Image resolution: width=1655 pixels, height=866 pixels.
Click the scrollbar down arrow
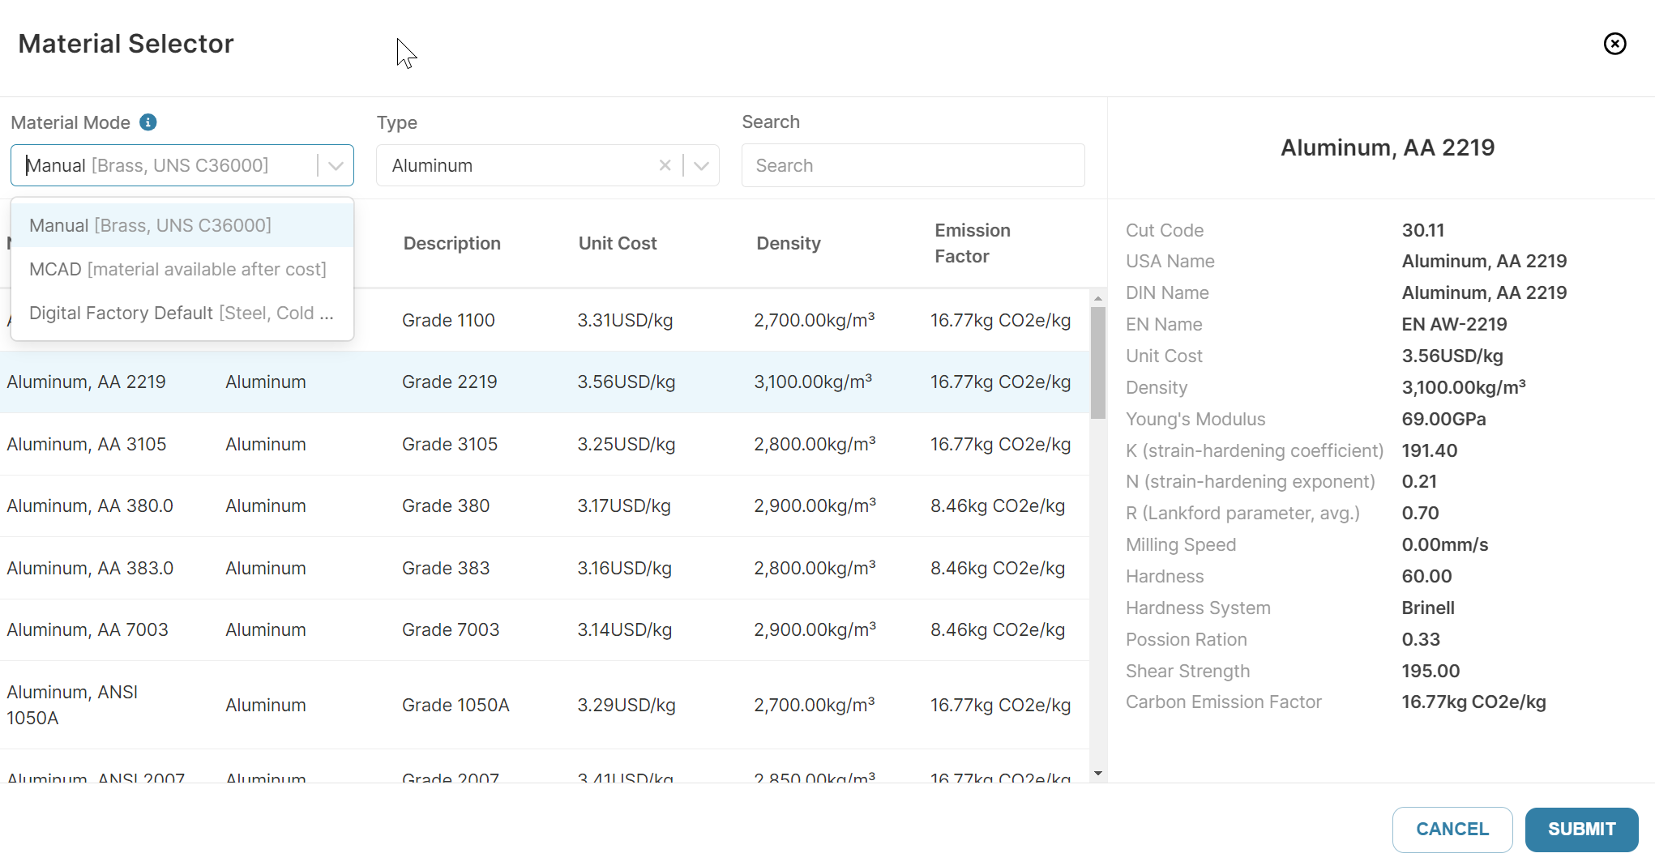1098,774
